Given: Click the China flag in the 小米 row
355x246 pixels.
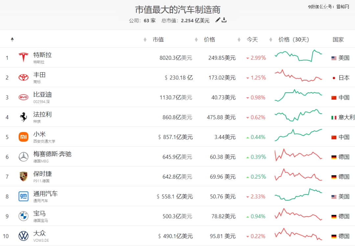Looking at the screenshot, I should coord(334,137).
